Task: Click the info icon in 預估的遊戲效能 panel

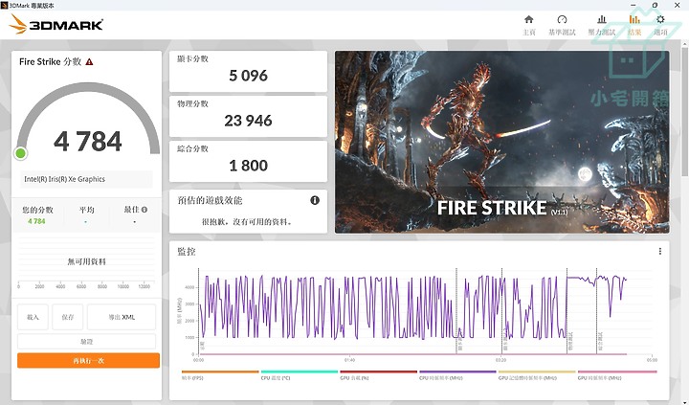Action: click(x=315, y=200)
